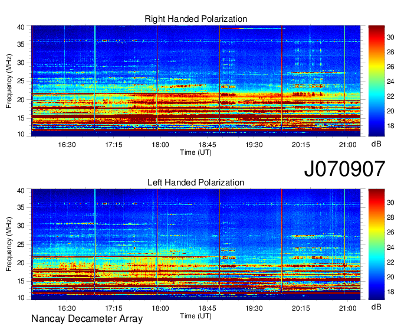Click the 10 MHz tick label on bottom plot
Screen dimensions: 401x326
(x=21, y=298)
